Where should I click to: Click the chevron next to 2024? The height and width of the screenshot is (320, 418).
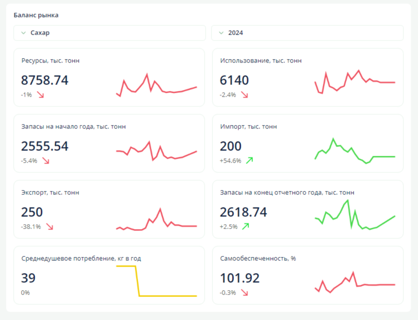point(221,33)
